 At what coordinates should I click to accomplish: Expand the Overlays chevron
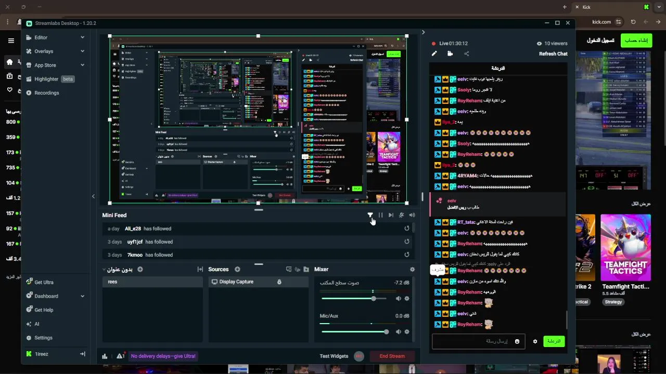82,51
